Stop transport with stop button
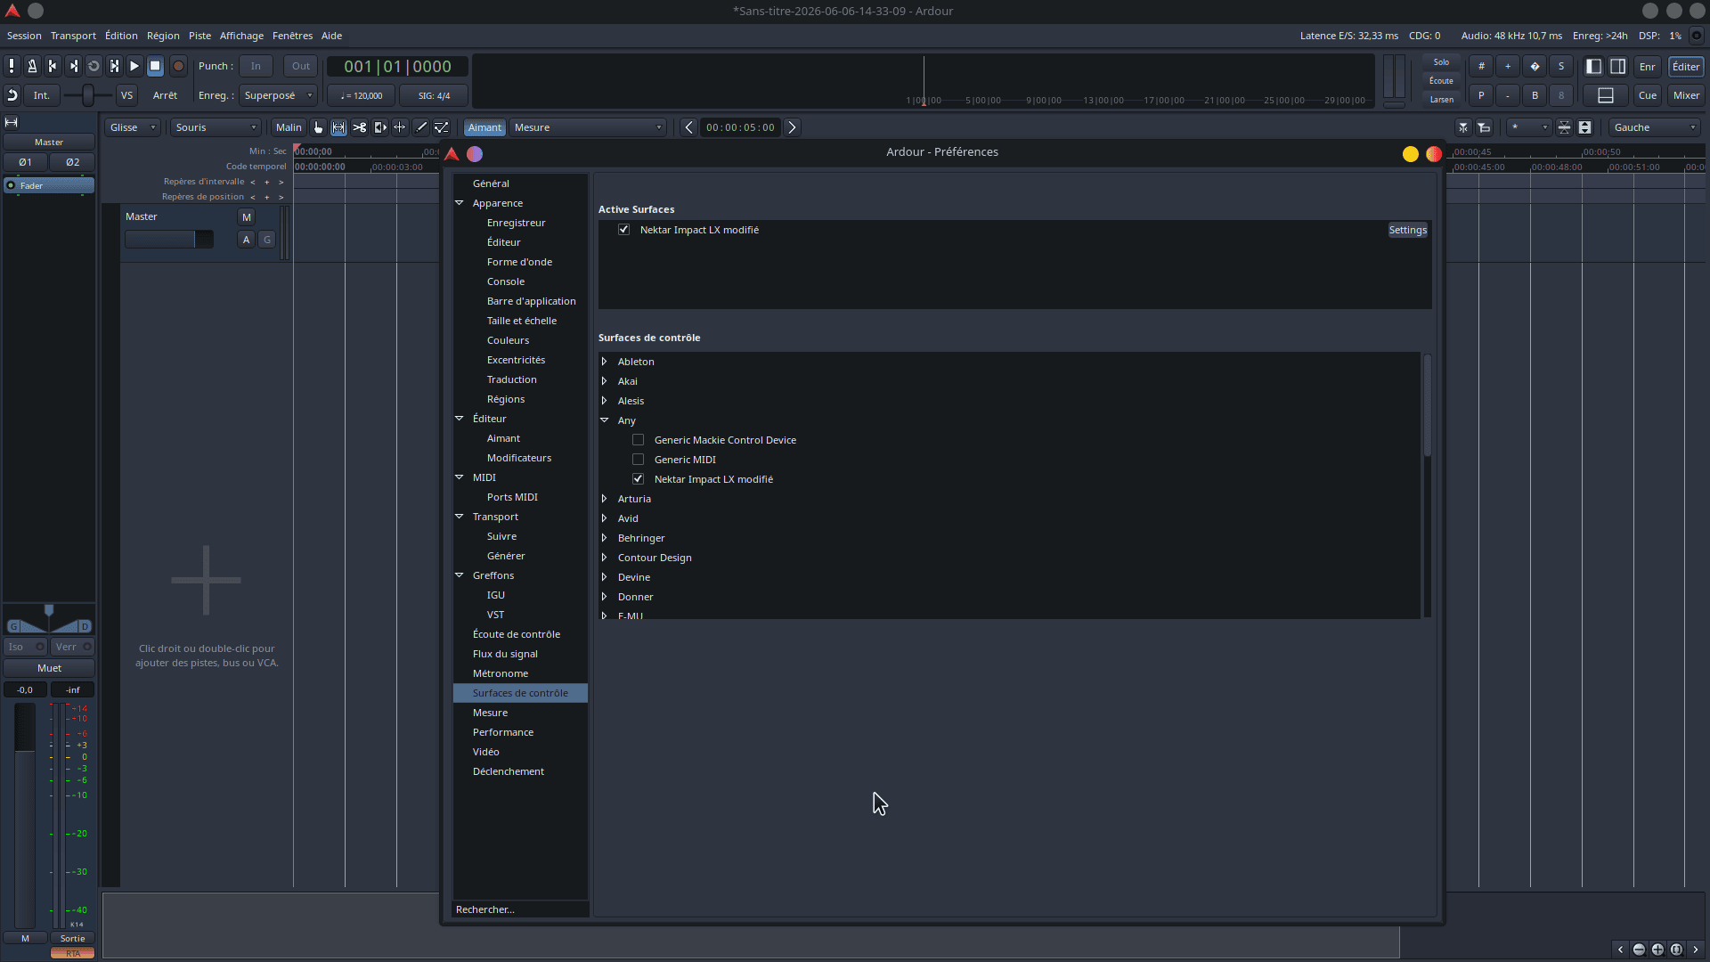The height and width of the screenshot is (962, 1710). [155, 66]
